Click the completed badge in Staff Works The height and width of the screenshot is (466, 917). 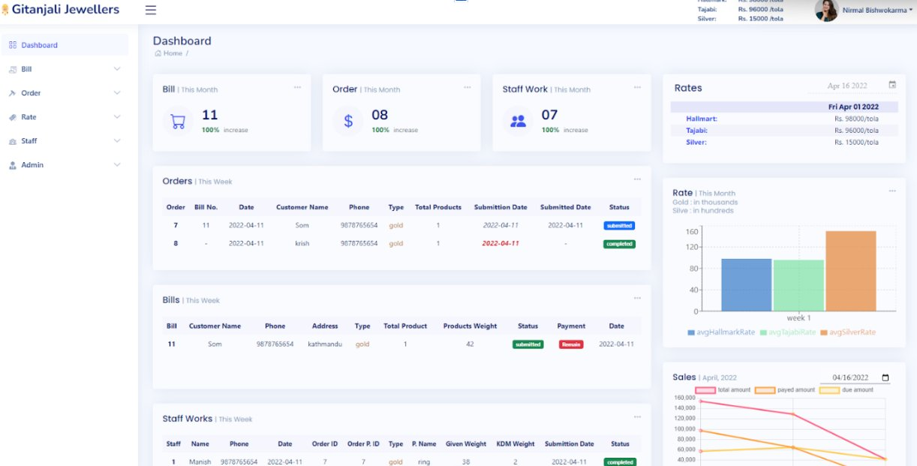[x=620, y=462]
